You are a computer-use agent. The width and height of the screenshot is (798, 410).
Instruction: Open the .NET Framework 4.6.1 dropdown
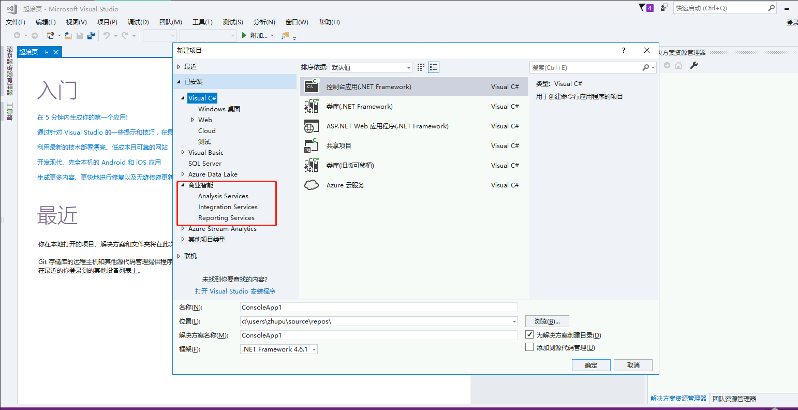[x=314, y=348]
